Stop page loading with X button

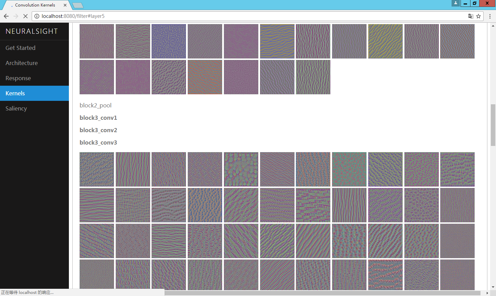pyautogui.click(x=25, y=16)
